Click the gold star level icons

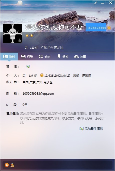(x=29, y=36)
